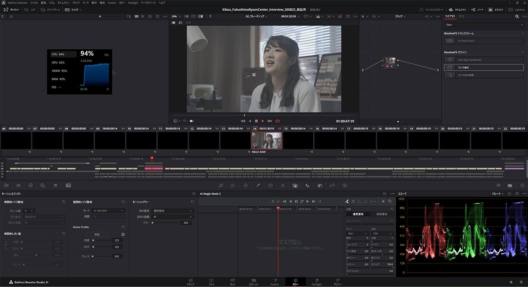Switch to the 設定 tab in effects panel
Image resolution: width=528 pixels, height=287 pixels.
461,16
